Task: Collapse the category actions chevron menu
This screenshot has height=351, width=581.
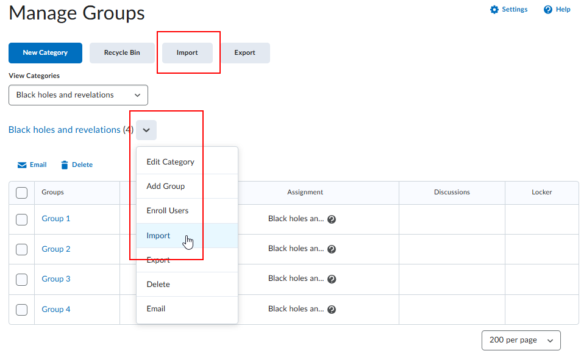Action: [x=146, y=130]
